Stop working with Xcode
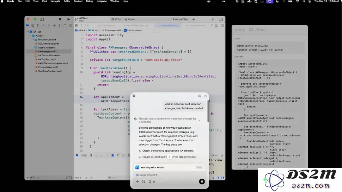The height and width of the screenshot is (192, 342). 200,167
